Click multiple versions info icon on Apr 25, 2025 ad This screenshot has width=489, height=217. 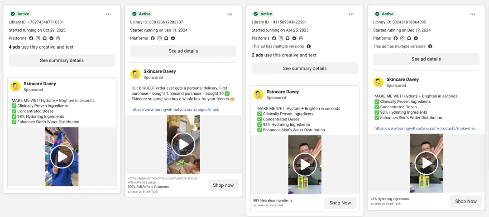pyautogui.click(x=308, y=46)
